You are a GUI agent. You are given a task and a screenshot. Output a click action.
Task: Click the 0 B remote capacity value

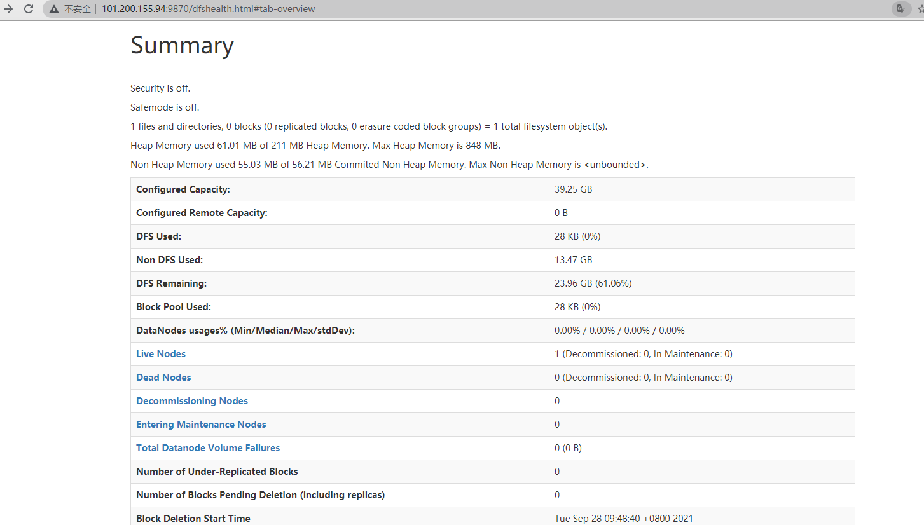click(561, 213)
